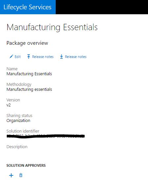The height and width of the screenshot is (180, 148).
Task: Click the SOLUTION APPROVERS section header
Action: click(x=26, y=165)
